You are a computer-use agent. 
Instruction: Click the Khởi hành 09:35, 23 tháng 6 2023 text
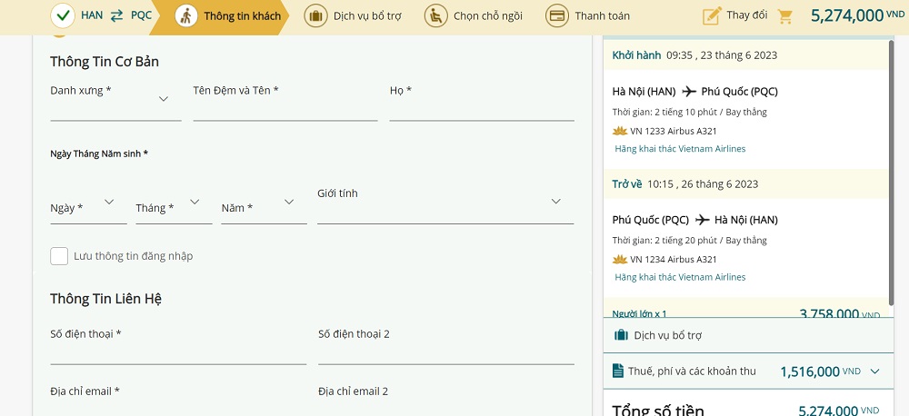[694, 55]
